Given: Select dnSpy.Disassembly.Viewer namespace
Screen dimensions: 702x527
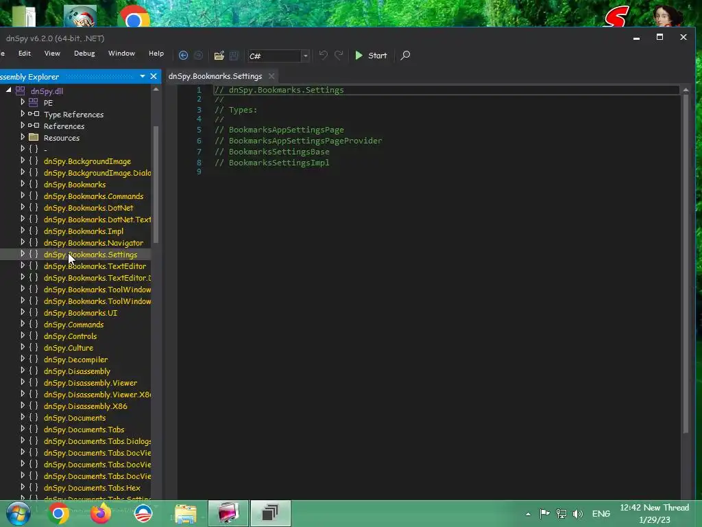Looking at the screenshot, I should pos(90,383).
